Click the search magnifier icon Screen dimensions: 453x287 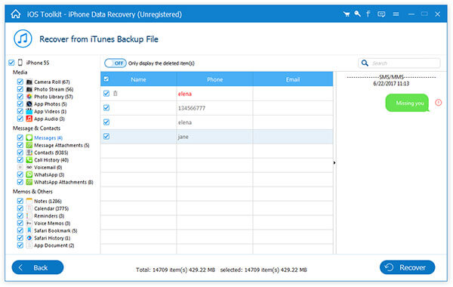click(x=365, y=63)
